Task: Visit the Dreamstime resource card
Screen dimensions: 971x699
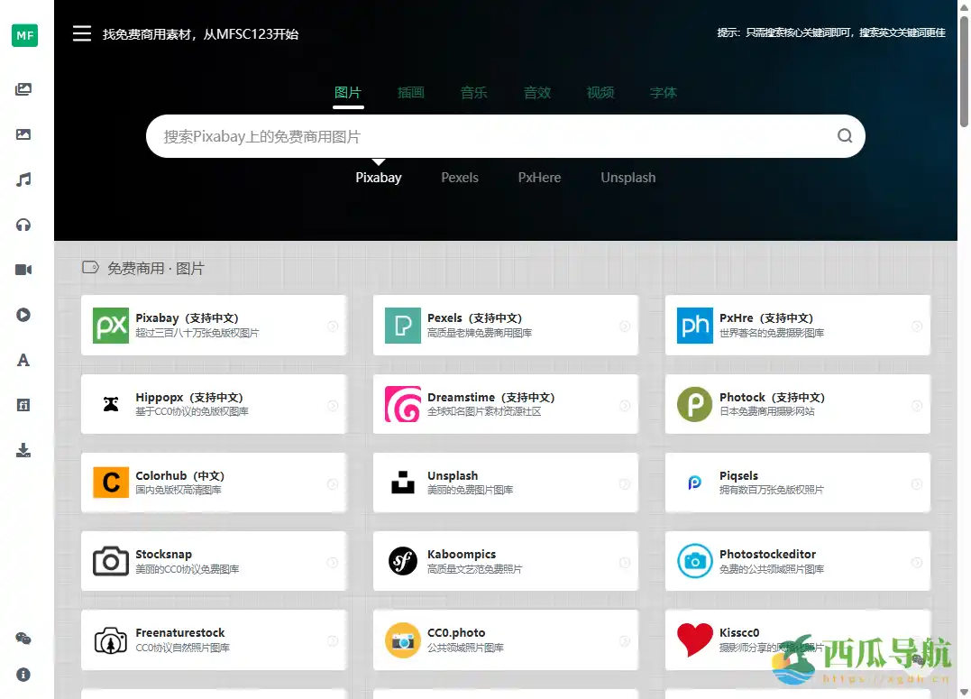Action: [505, 403]
